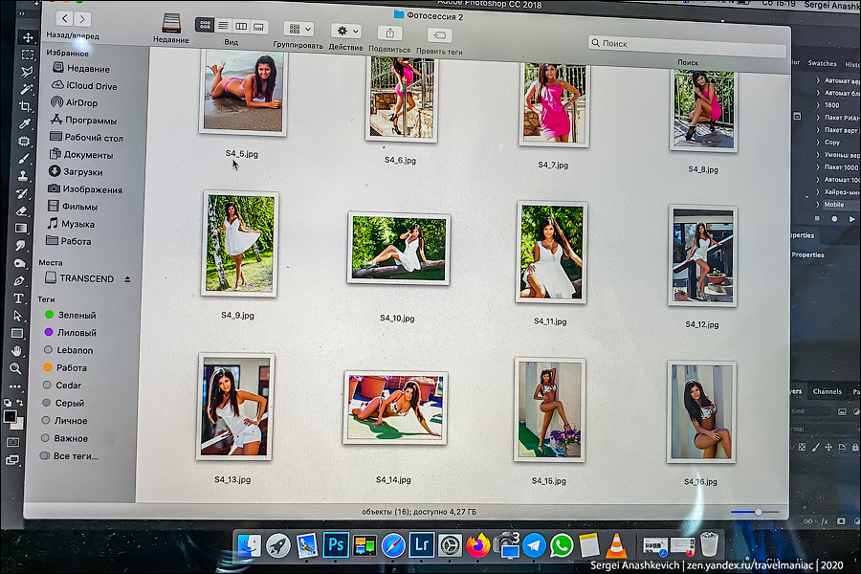Select the Zoom magnifier tool
The width and height of the screenshot is (861, 574).
pyautogui.click(x=16, y=368)
